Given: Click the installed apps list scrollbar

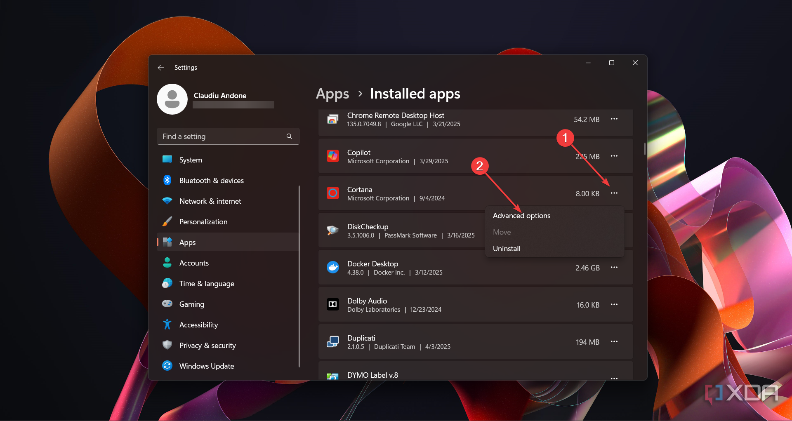Looking at the screenshot, I should (645, 149).
